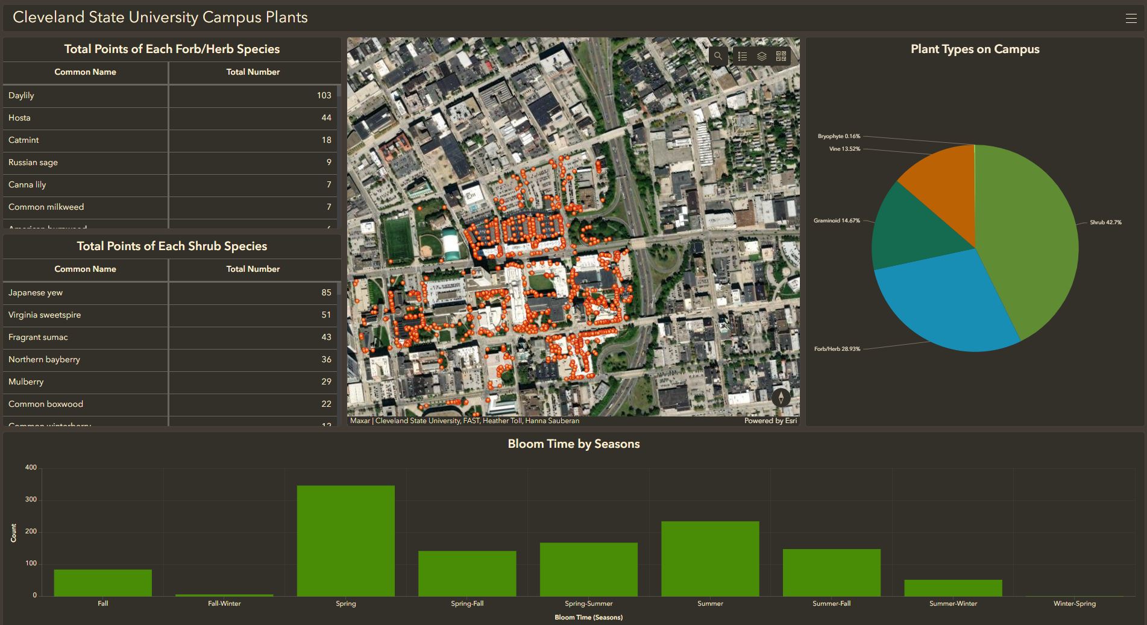
Task: Open the map search tool
Action: [x=718, y=56]
